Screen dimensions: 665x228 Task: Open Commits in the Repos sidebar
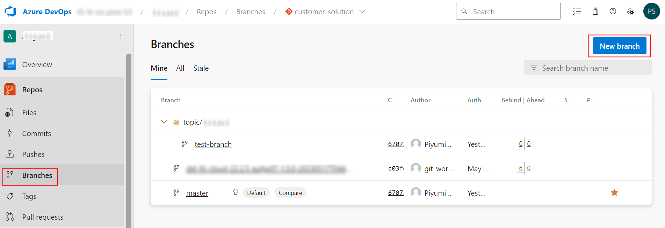36,133
